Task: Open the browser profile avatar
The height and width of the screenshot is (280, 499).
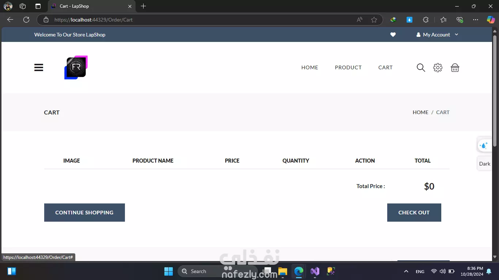Action: [x=8, y=6]
